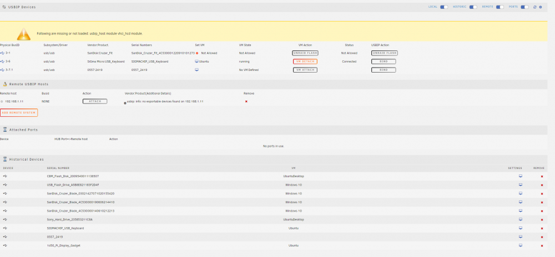Viewport: 555px width, 257px height.
Task: Remove Sony_Hard_Drive from historical devices
Action: pyautogui.click(x=542, y=219)
